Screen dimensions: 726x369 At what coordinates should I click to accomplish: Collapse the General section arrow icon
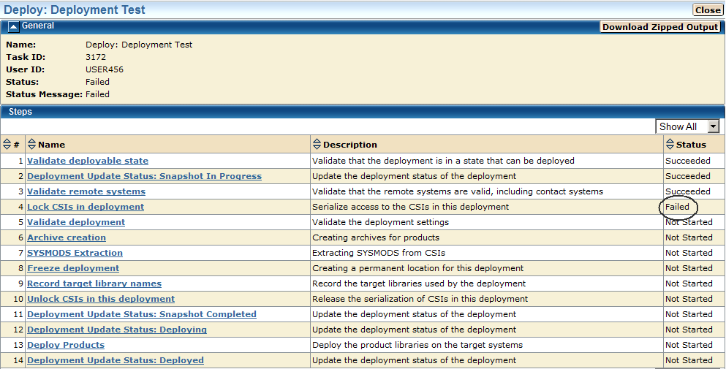pos(14,27)
